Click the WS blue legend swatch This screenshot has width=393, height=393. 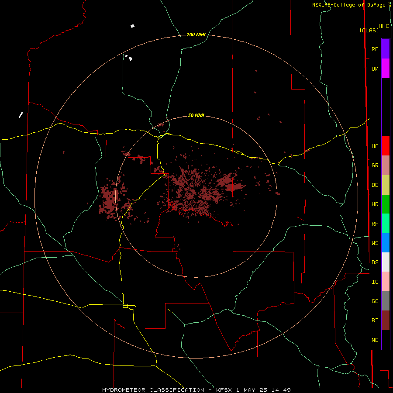(x=386, y=243)
